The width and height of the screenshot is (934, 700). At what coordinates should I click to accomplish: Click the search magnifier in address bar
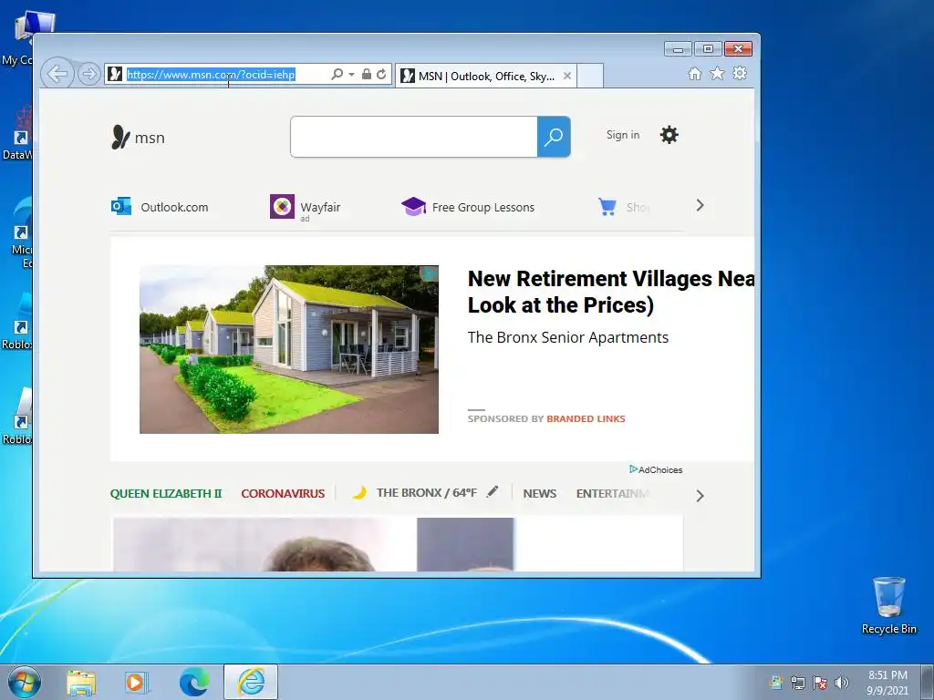pyautogui.click(x=337, y=74)
